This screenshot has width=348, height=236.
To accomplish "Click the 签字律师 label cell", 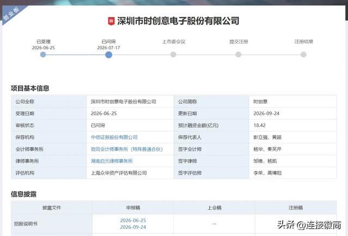I will 212,161.
